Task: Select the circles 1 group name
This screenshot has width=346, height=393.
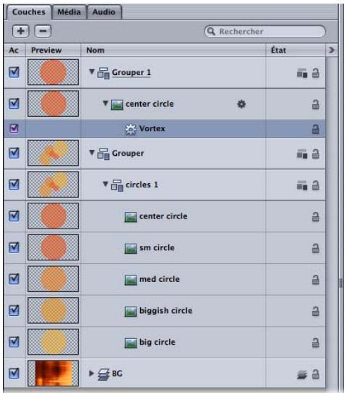Action: [142, 185]
